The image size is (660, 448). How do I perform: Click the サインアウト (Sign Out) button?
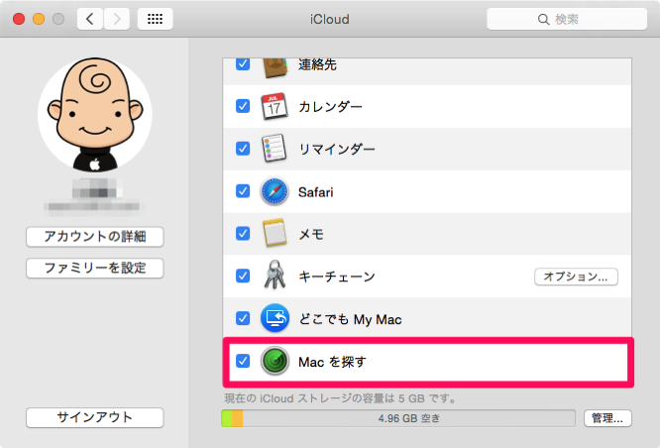[x=95, y=417]
